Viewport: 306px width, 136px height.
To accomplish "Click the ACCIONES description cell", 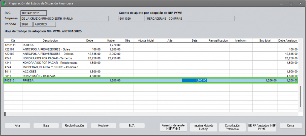I will coord(50,72).
